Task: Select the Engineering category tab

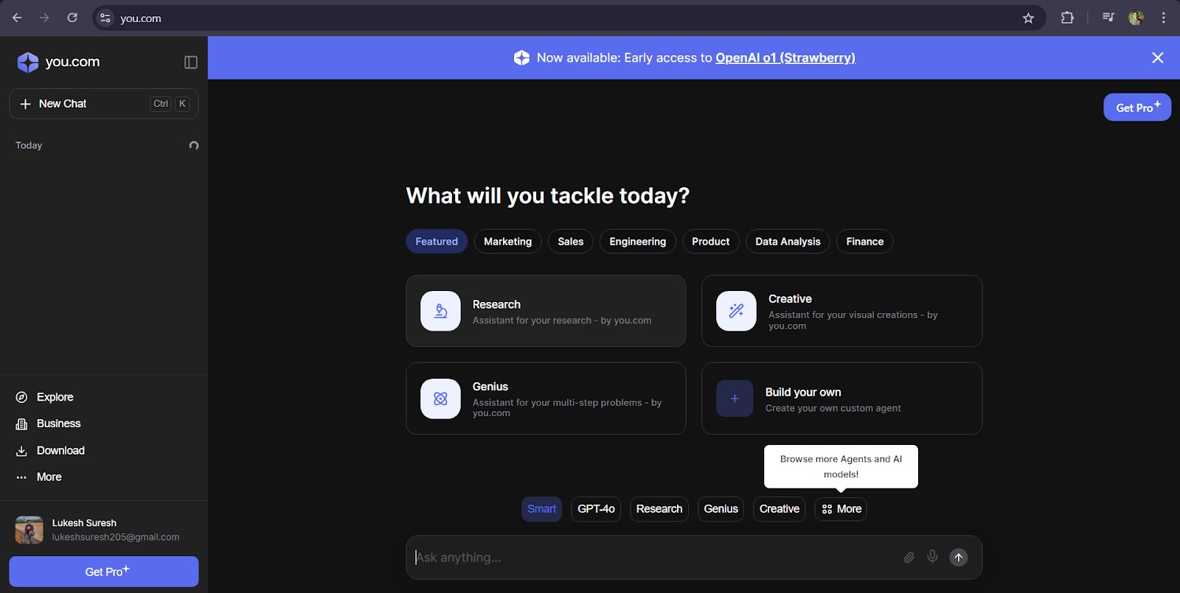Action: [x=638, y=242]
